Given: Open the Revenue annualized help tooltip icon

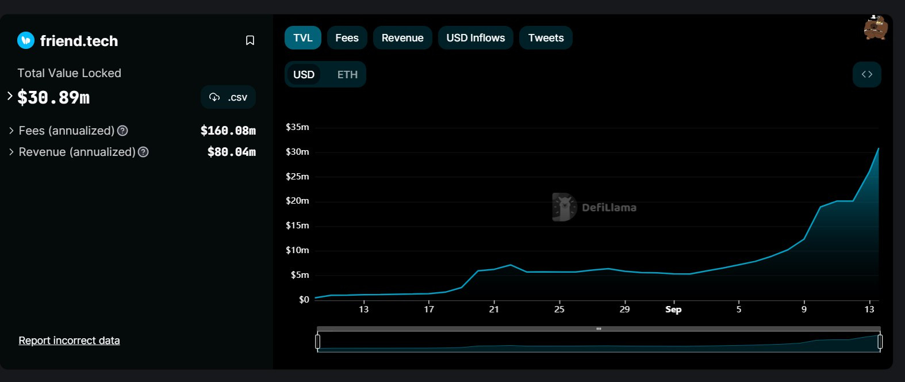Looking at the screenshot, I should pyautogui.click(x=144, y=152).
